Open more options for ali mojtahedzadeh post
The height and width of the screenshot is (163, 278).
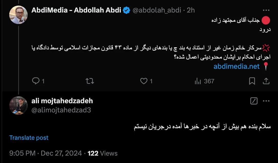click(x=266, y=101)
